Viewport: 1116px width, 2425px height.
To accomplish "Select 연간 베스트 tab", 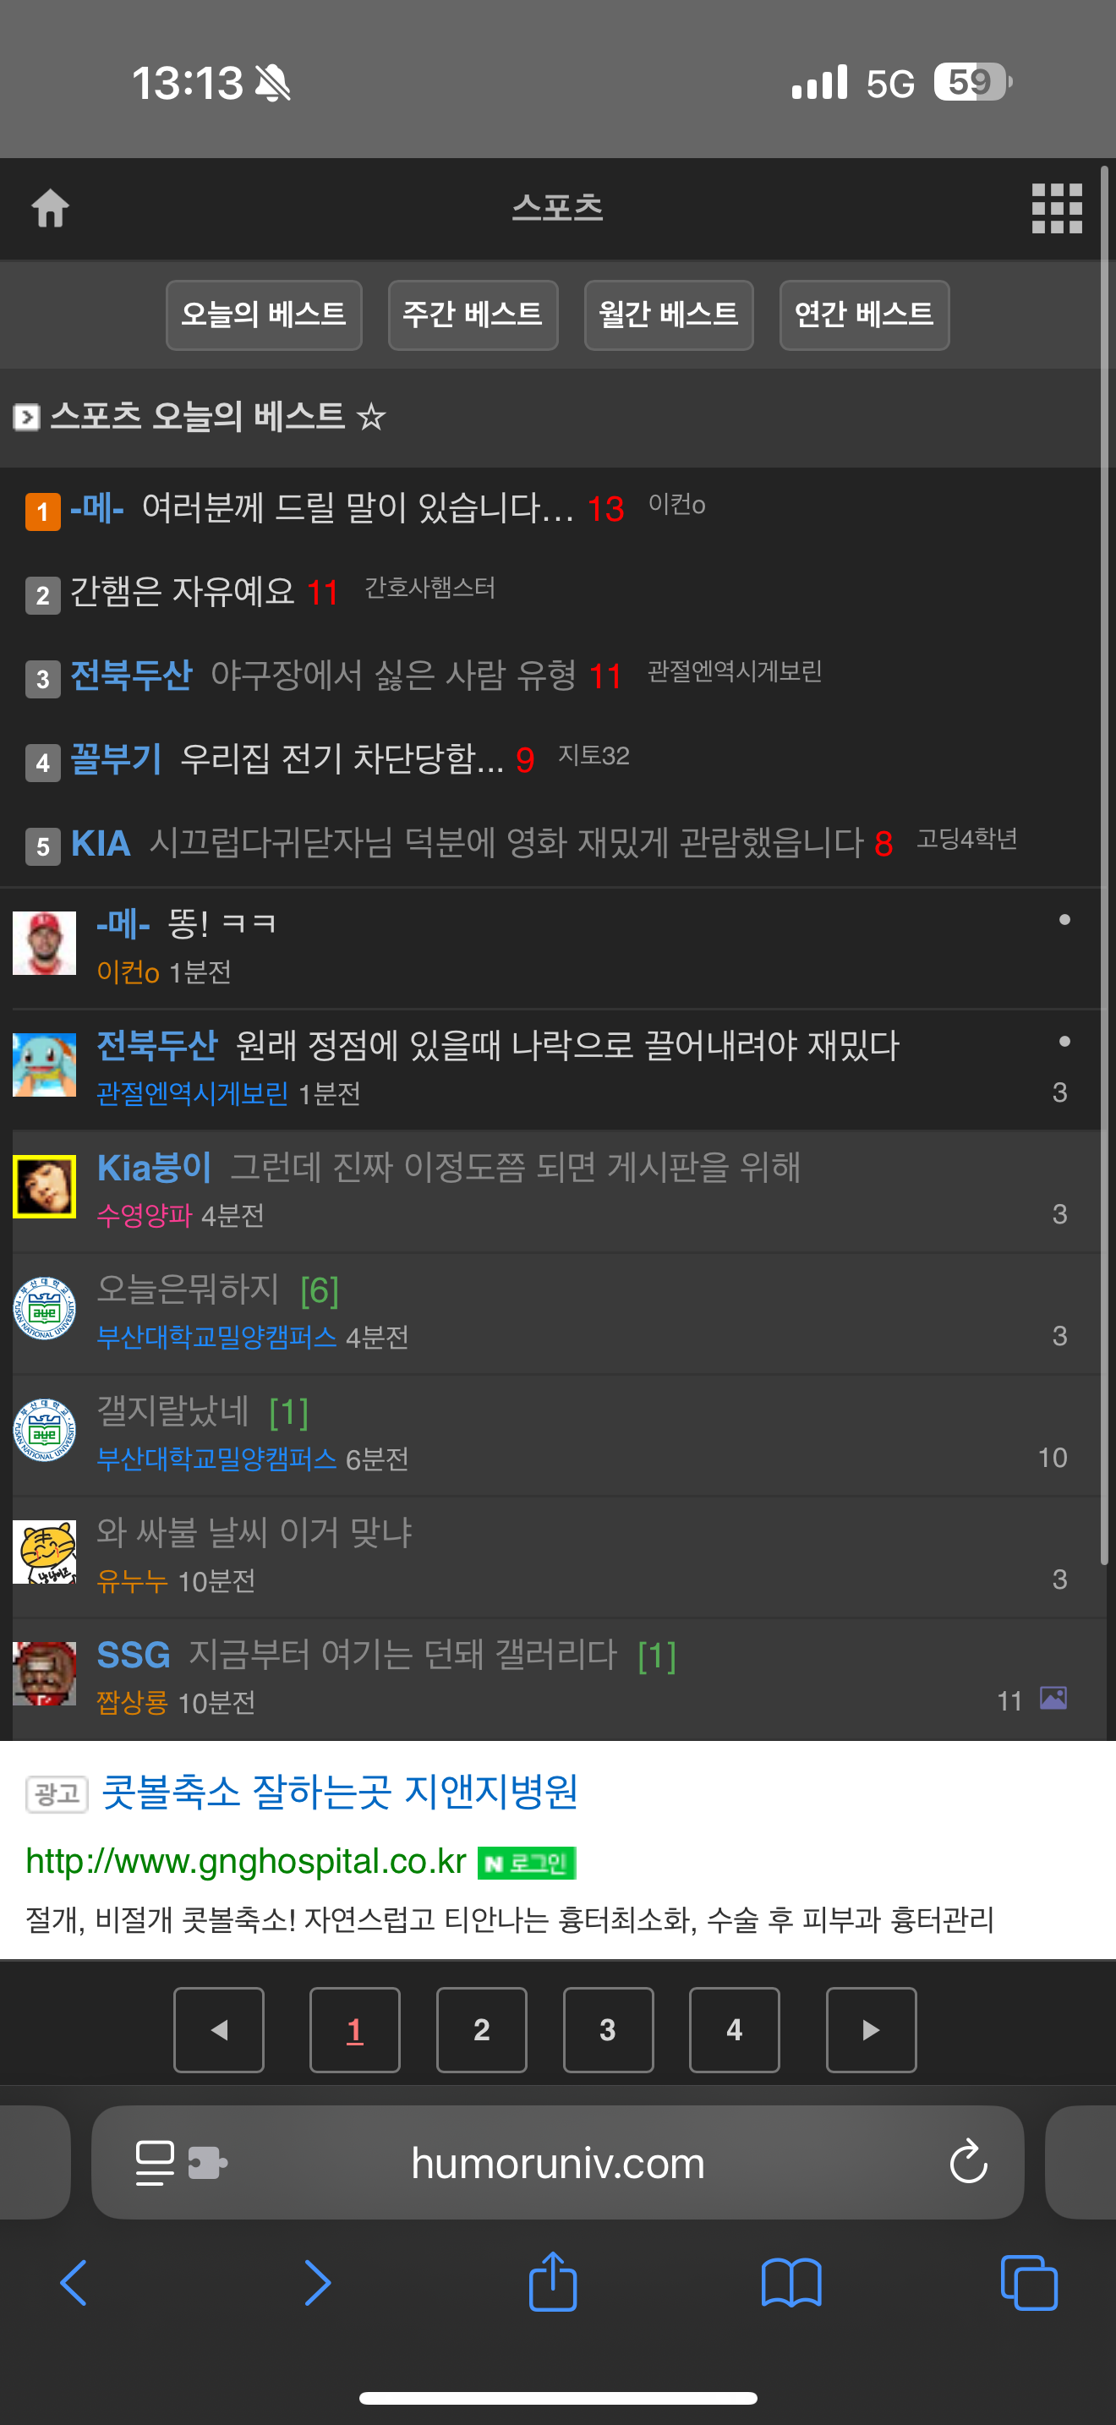I will pos(864,315).
